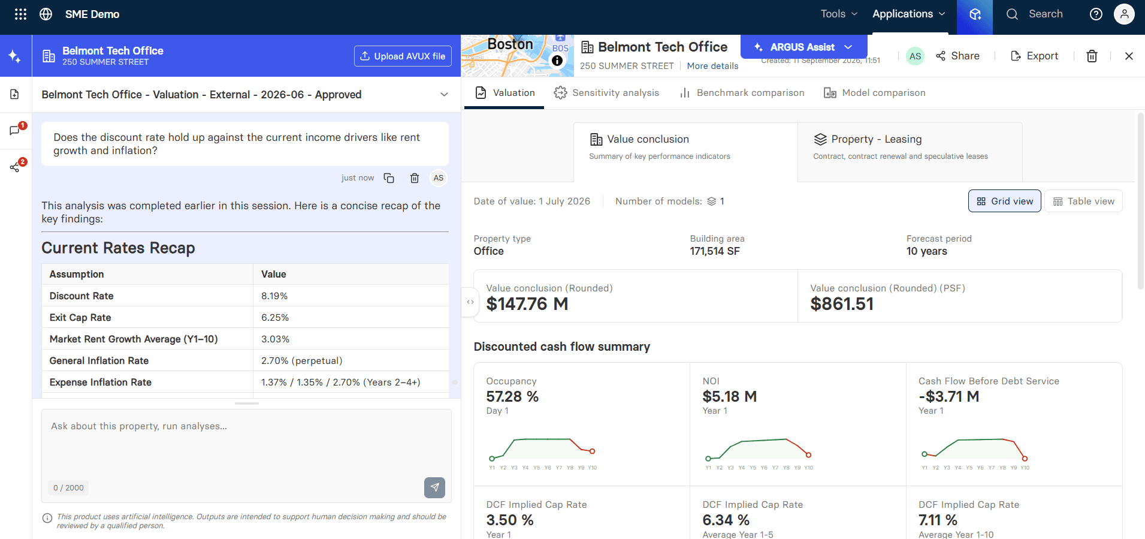Click the Discount Rate value 8.19%
This screenshot has width=1145, height=539.
[274, 296]
